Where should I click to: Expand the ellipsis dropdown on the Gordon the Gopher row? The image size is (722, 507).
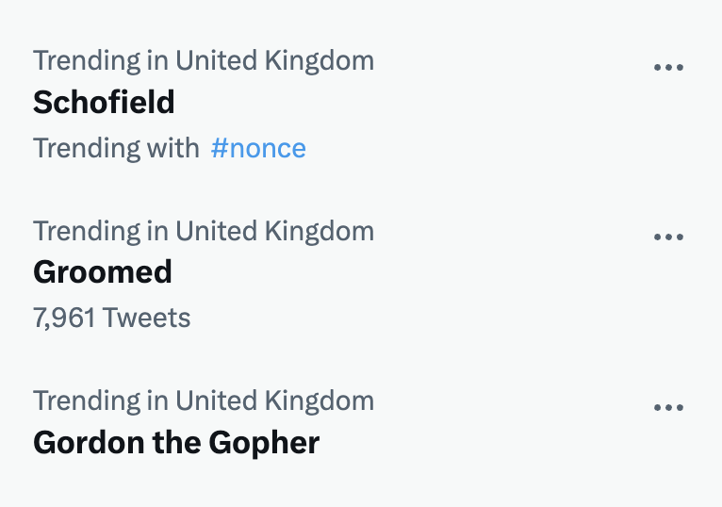pyautogui.click(x=668, y=407)
